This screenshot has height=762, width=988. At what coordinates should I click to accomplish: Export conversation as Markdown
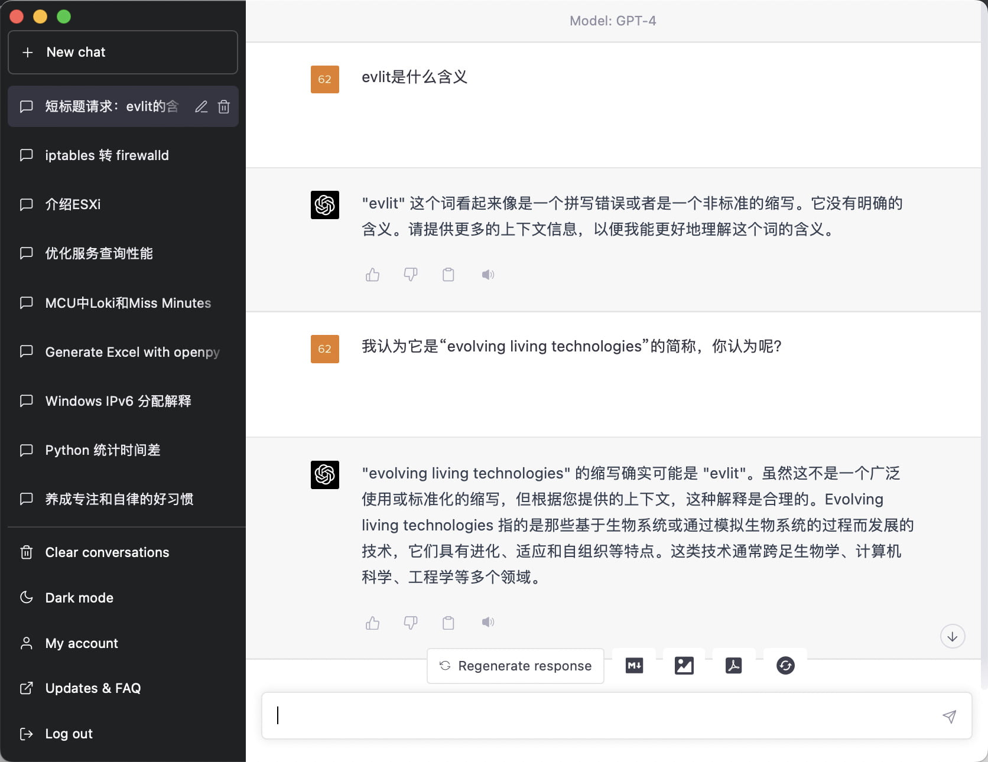click(633, 665)
